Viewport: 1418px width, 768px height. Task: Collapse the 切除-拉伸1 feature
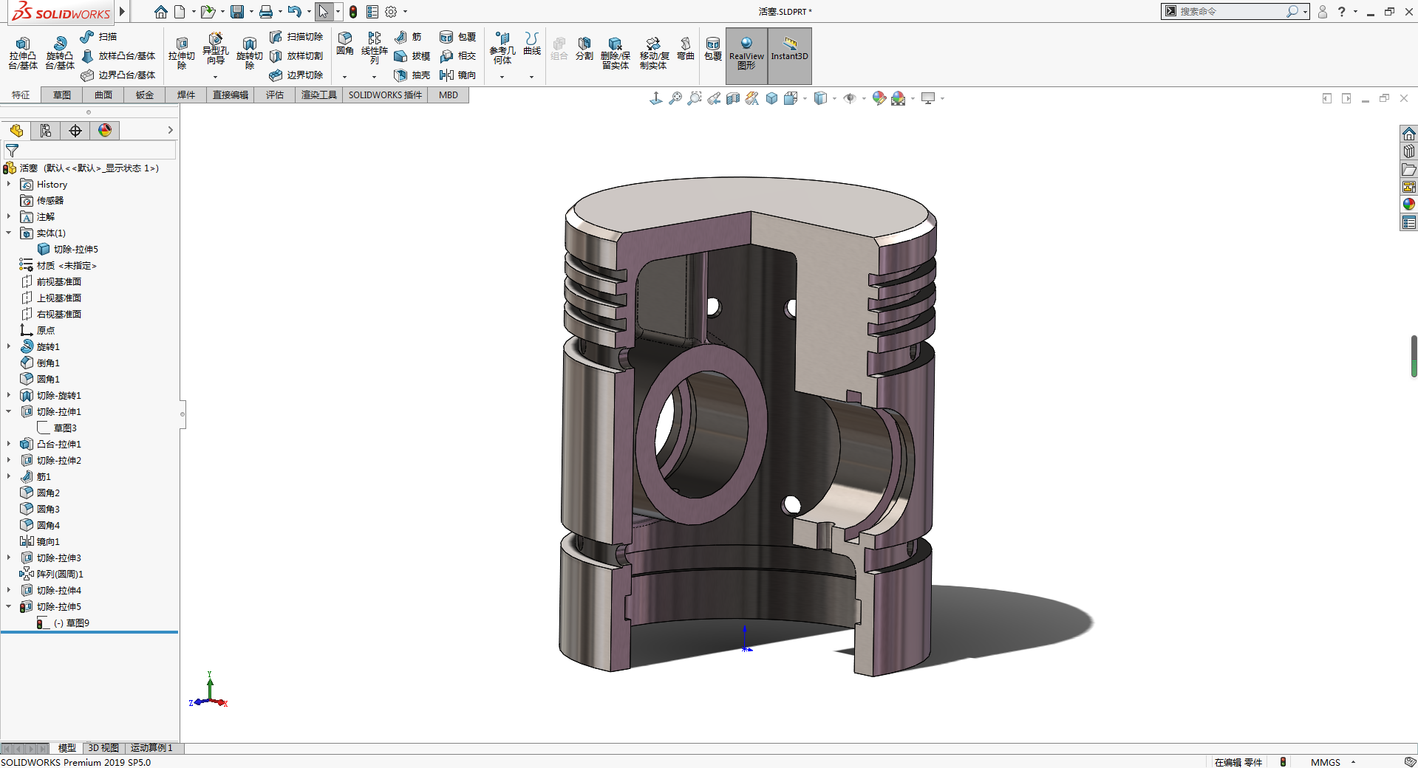pyautogui.click(x=9, y=411)
